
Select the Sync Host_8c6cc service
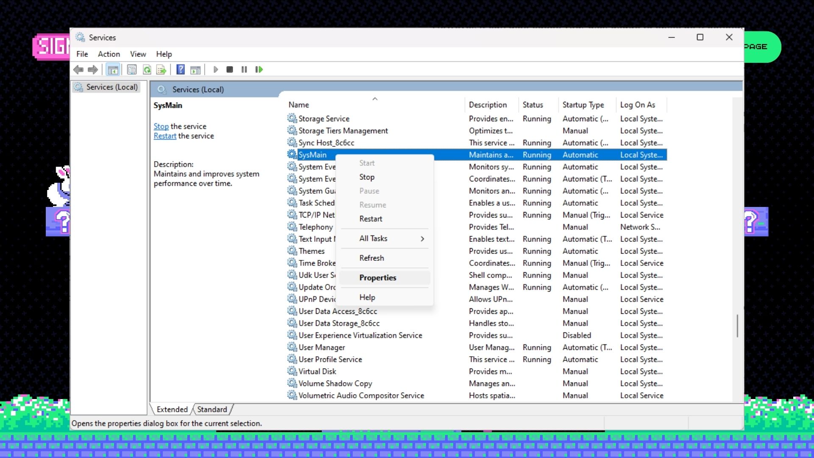[477, 142]
